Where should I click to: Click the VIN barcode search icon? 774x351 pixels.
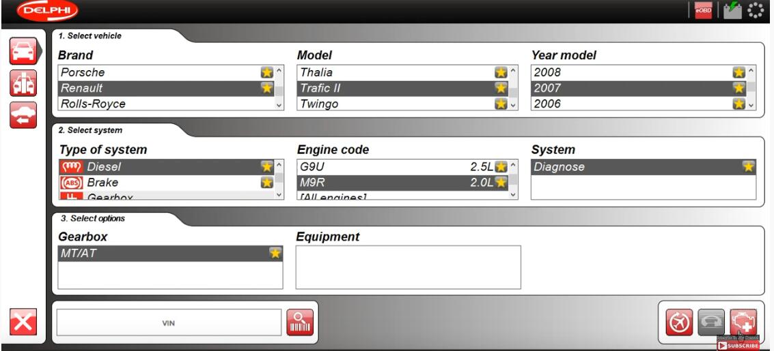click(x=300, y=322)
